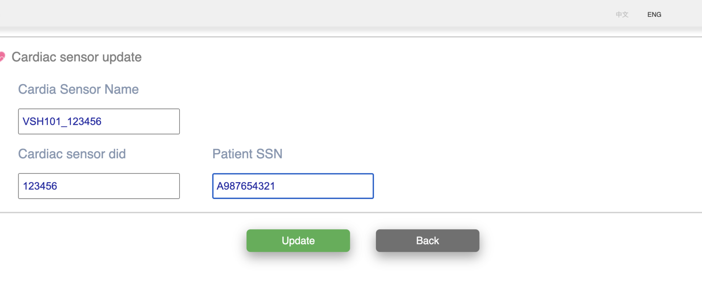
Task: Switch language to 中文
Action: [x=622, y=15]
